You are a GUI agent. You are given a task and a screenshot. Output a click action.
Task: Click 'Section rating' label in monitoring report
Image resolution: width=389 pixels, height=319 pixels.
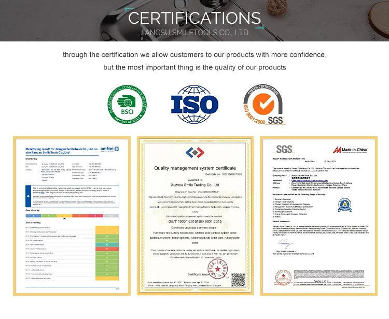pyautogui.click(x=33, y=222)
